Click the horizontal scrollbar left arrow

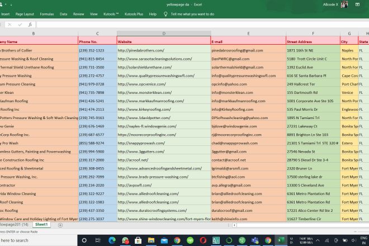tap(234, 225)
